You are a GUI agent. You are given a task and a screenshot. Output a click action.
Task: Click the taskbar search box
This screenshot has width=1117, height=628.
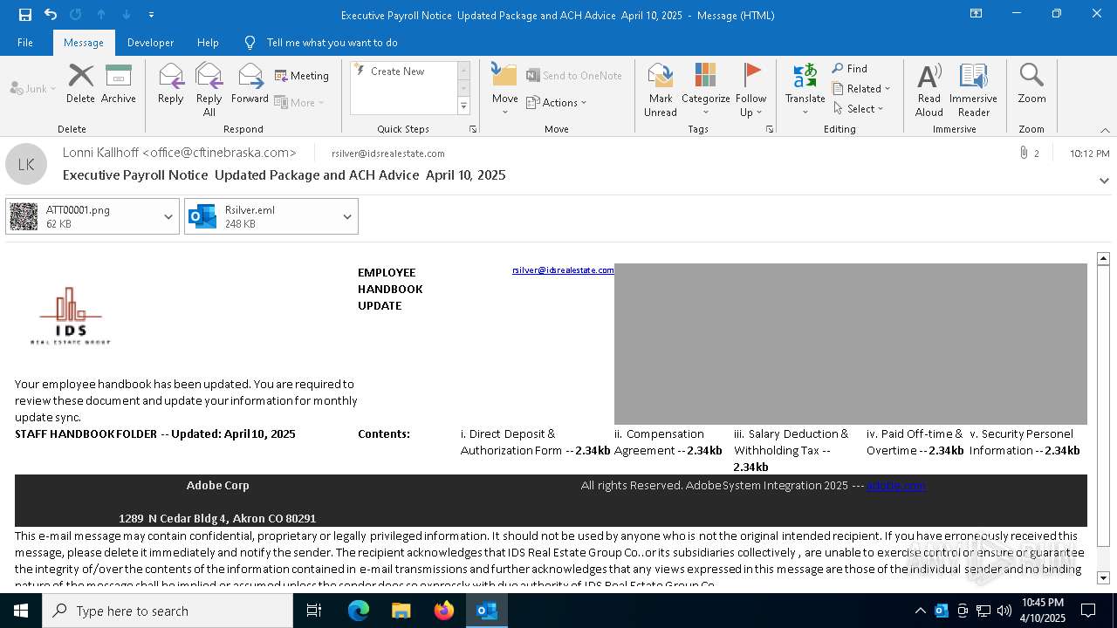point(168,611)
